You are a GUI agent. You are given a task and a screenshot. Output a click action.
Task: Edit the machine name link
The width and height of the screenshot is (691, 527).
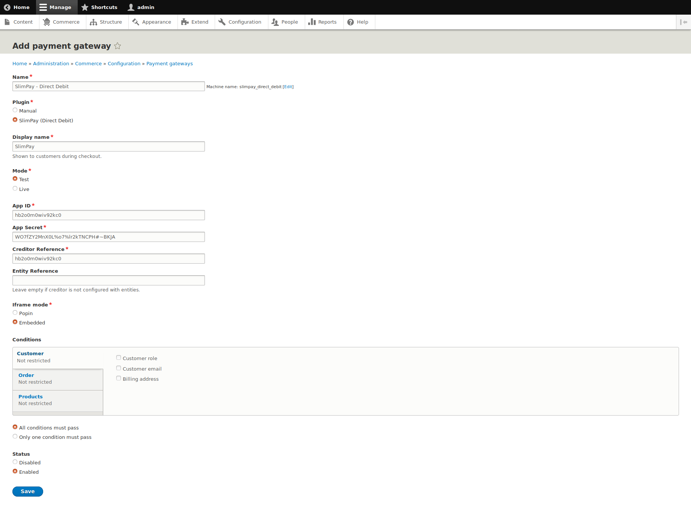coord(288,87)
